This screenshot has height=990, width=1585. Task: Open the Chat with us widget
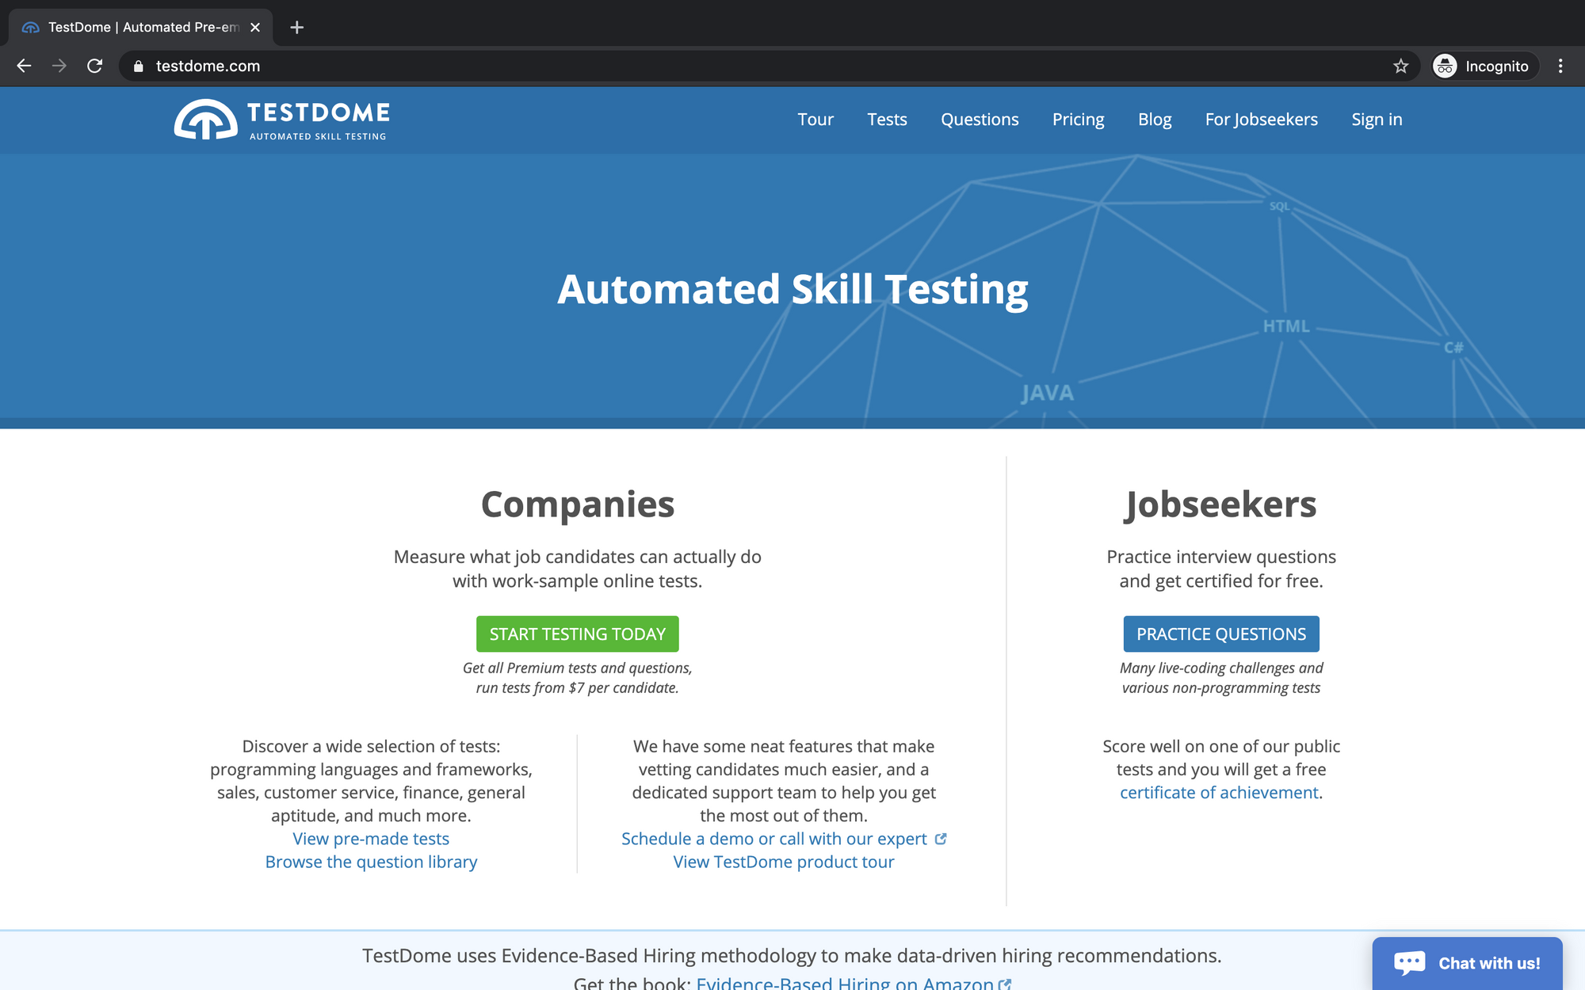[x=1468, y=963]
